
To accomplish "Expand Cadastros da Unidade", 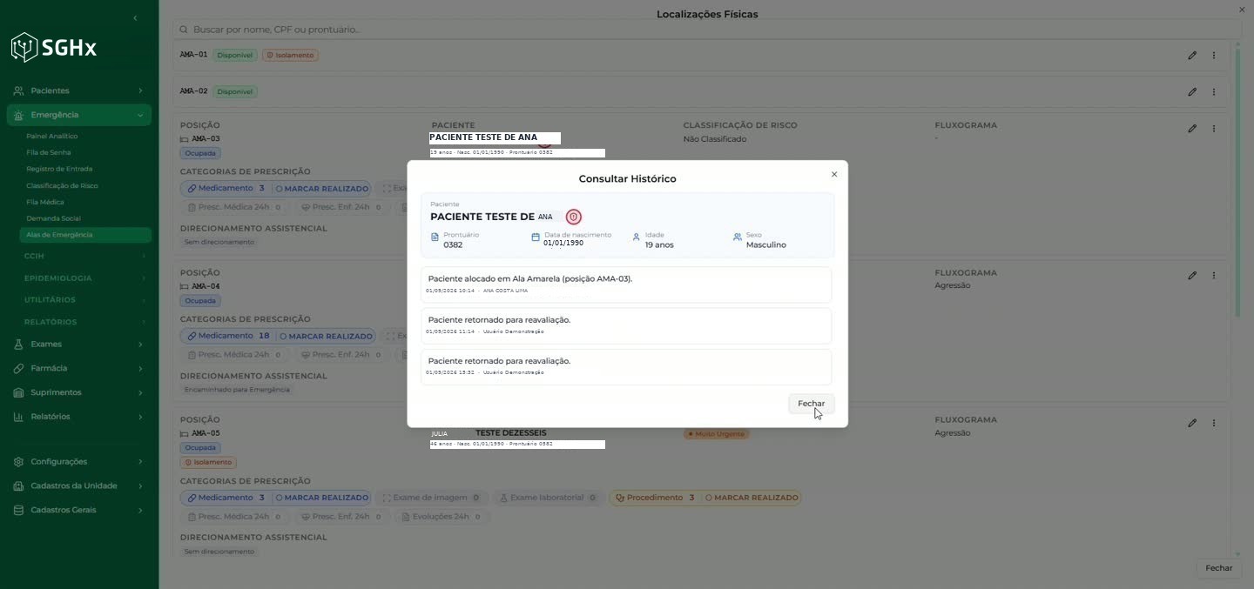I will [x=78, y=485].
